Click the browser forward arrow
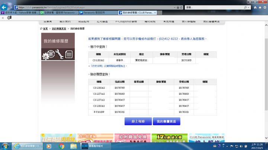268x150 pixels. point(10,7)
